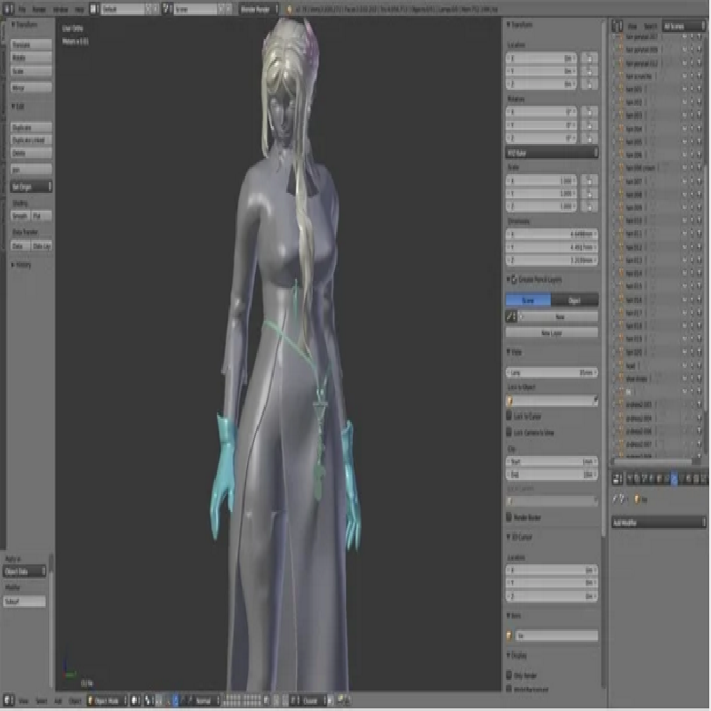Click the grease pencil draw icon beside New

pyautogui.click(x=511, y=316)
